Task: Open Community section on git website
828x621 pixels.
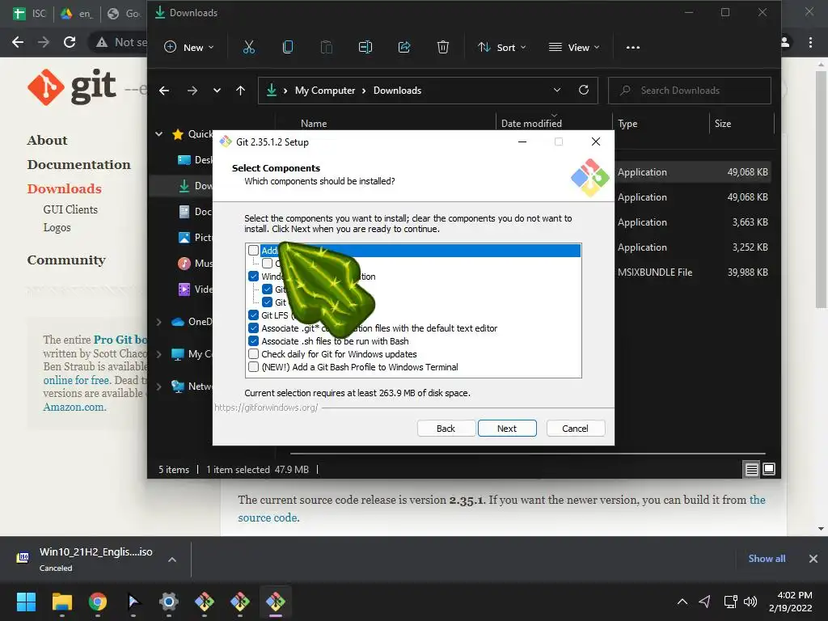Action: 66,260
